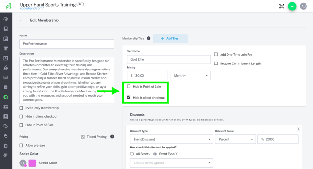Screen dimensions: 313x169
Task: Check membership-level Hide in client checkout
Action: click(21, 116)
